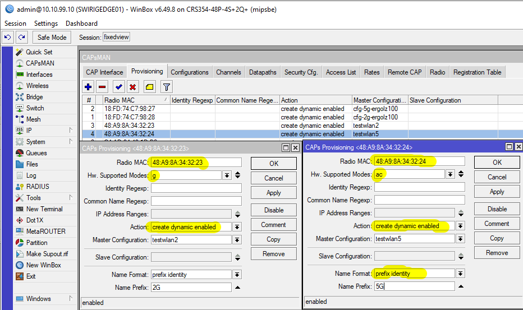Select table row with MAC 18:FD:74:C7:98:27
523x310 pixels.
click(x=129, y=109)
